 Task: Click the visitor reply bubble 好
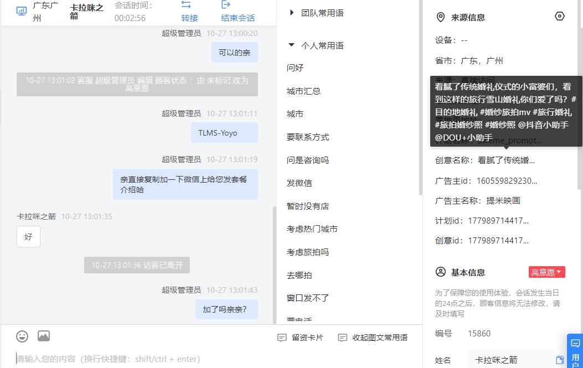(28, 237)
